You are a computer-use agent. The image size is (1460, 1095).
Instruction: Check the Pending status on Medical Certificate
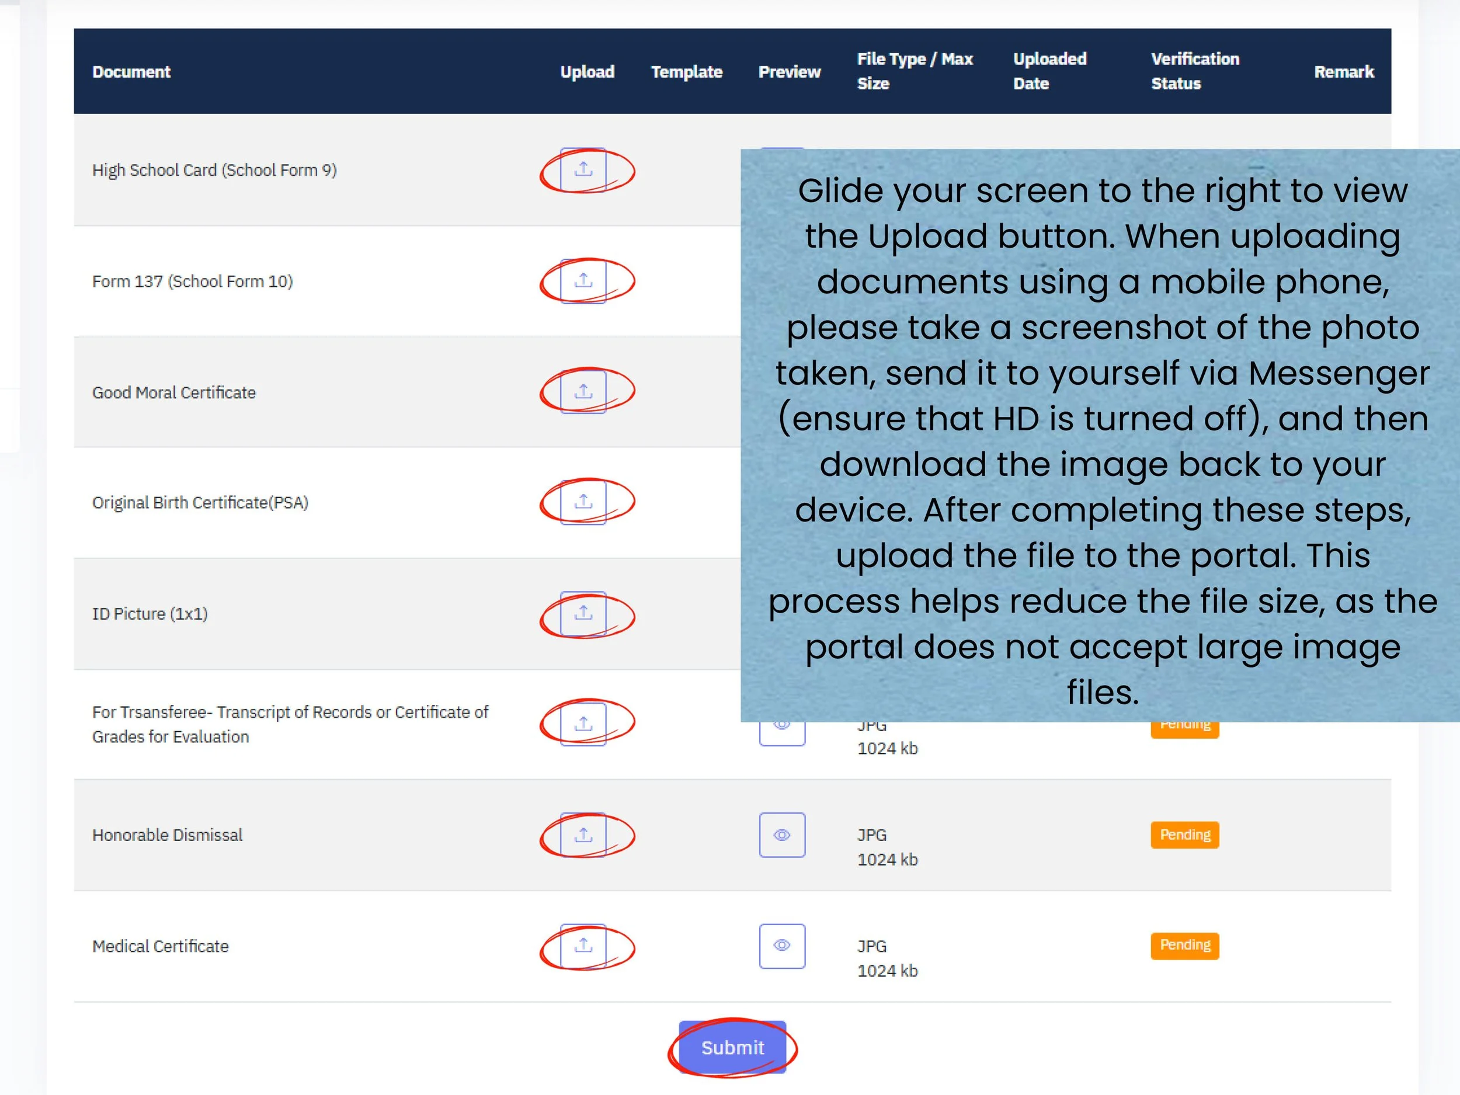[x=1184, y=945]
